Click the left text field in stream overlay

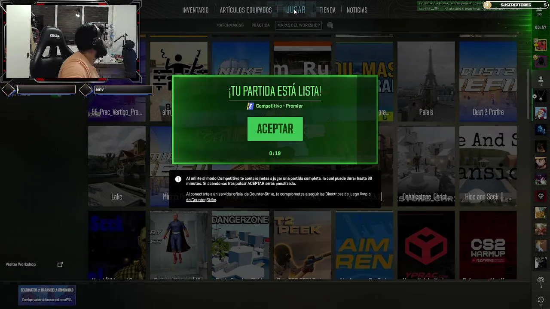46,89
